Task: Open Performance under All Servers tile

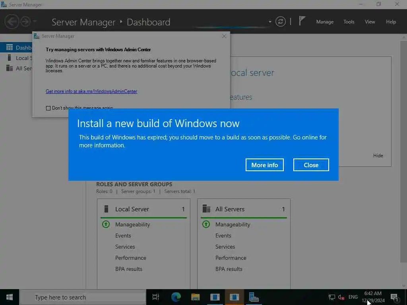Action: [x=231, y=258]
